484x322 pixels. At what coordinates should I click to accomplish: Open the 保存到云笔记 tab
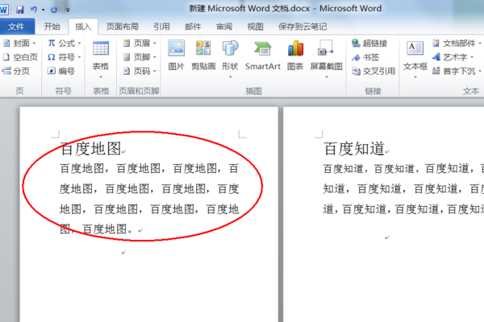point(302,27)
